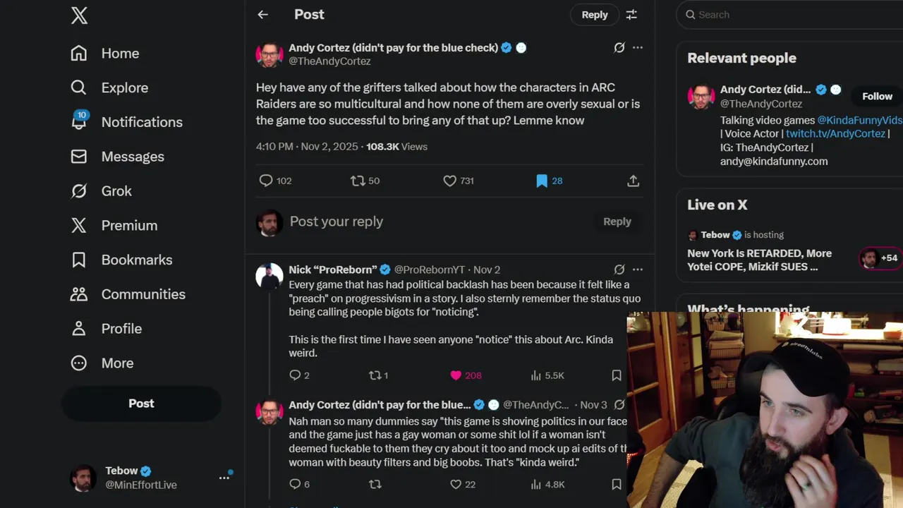The height and width of the screenshot is (508, 903).
Task: Expand Tebow account switcher menu
Action: click(x=224, y=478)
